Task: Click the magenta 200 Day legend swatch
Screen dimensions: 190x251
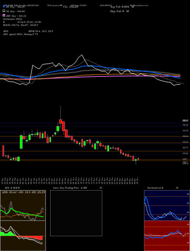Action: tap(4, 16)
